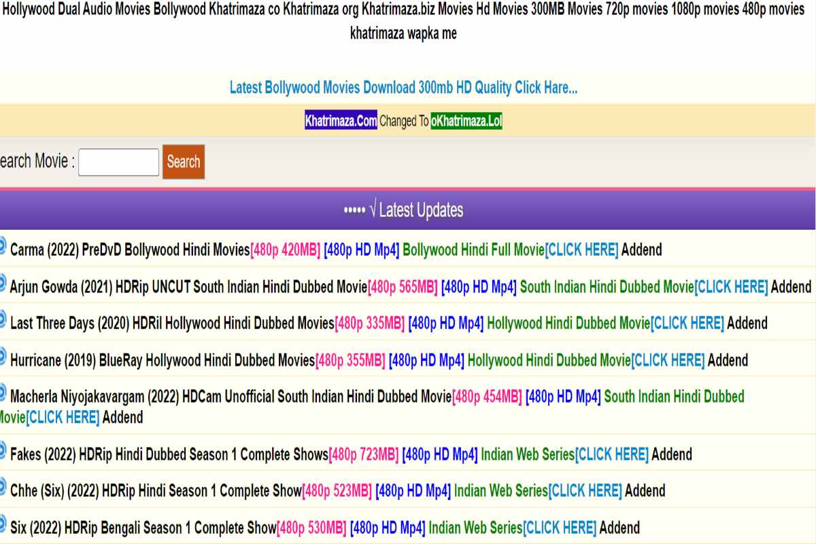Viewport: 816px width, 544px height.
Task: Open Hollywood Hindi Dubbed category for Last Three Days
Action: pyautogui.click(x=568, y=324)
